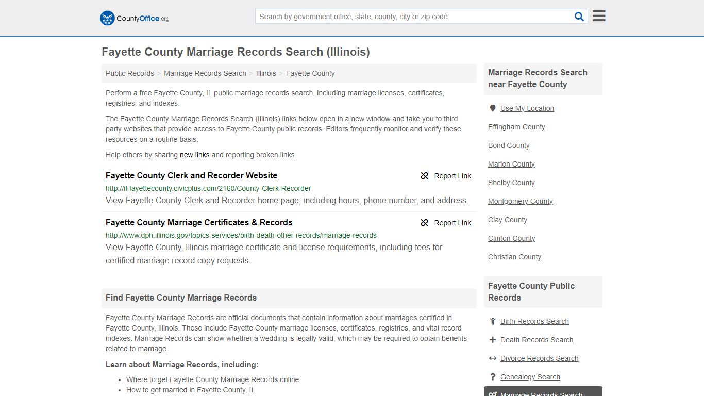Image resolution: width=704 pixels, height=396 pixels.
Task: Go to Illinois breadcrumb
Action: 266,73
